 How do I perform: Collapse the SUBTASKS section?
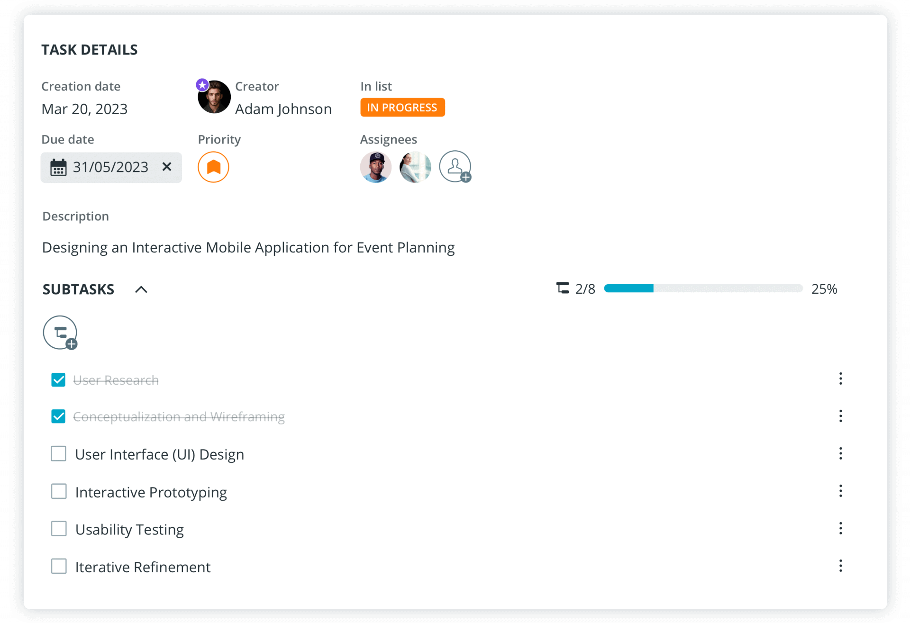(x=141, y=289)
